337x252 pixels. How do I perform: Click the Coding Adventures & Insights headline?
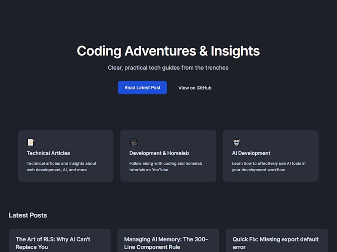click(168, 51)
